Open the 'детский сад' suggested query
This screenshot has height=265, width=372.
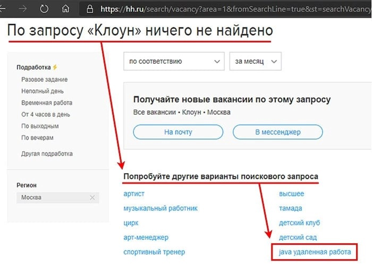click(298, 237)
